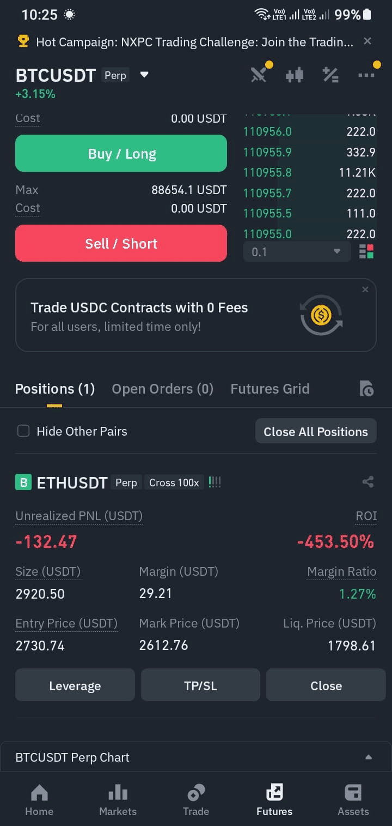Tap the Sell / Short button

click(121, 243)
